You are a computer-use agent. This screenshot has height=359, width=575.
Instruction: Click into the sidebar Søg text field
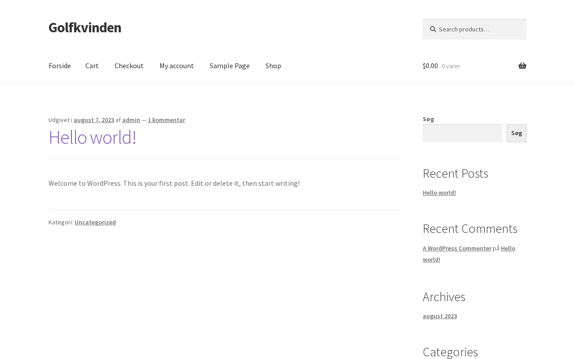click(x=462, y=133)
